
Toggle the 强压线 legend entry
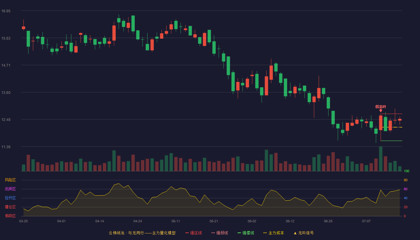click(x=193, y=233)
